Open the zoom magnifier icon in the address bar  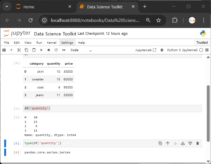pyautogui.click(x=148, y=20)
